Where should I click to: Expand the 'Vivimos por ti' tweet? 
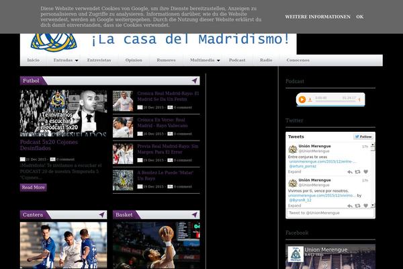point(294,206)
